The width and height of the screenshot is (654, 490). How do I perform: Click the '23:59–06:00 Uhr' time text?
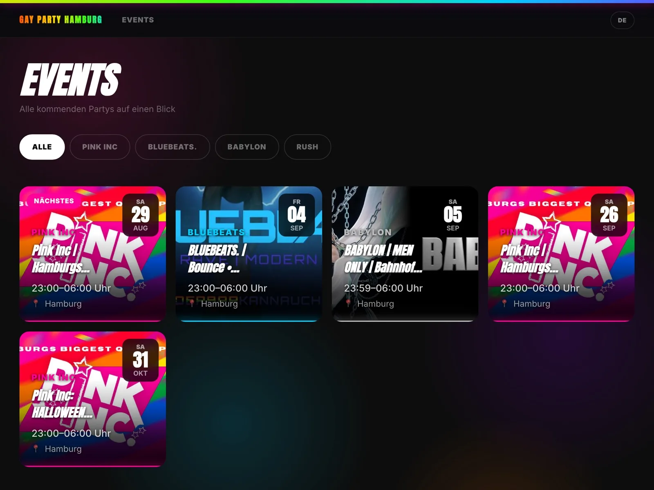pos(383,288)
